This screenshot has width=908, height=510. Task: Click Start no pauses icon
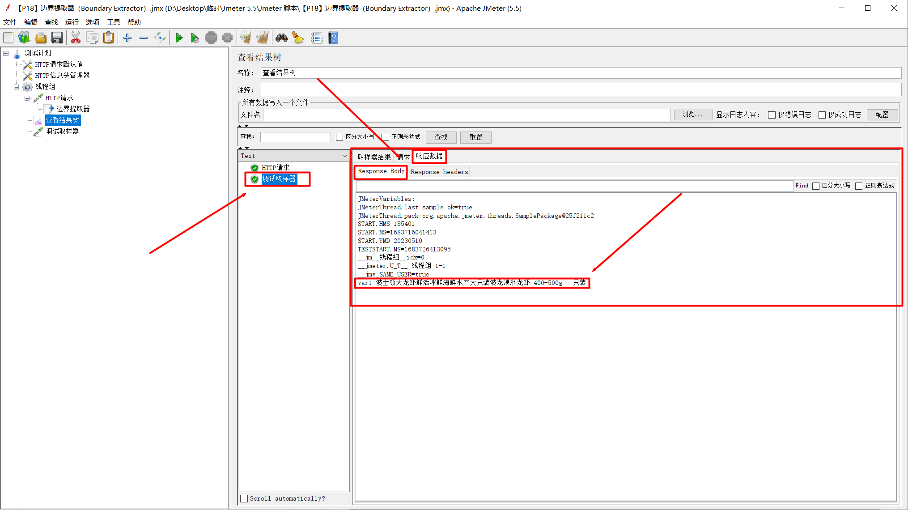(x=195, y=38)
